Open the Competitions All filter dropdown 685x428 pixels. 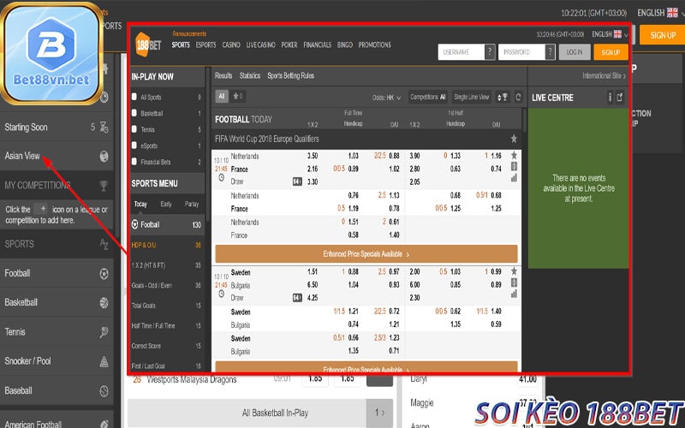click(427, 97)
